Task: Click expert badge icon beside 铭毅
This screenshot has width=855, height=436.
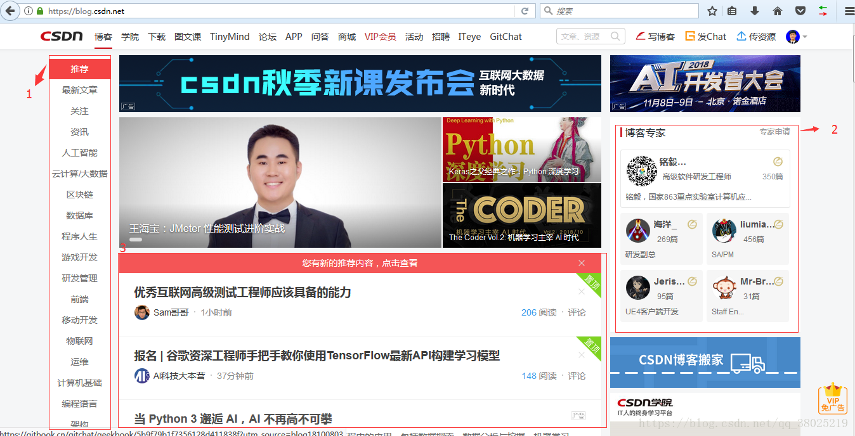Action: coord(778,162)
